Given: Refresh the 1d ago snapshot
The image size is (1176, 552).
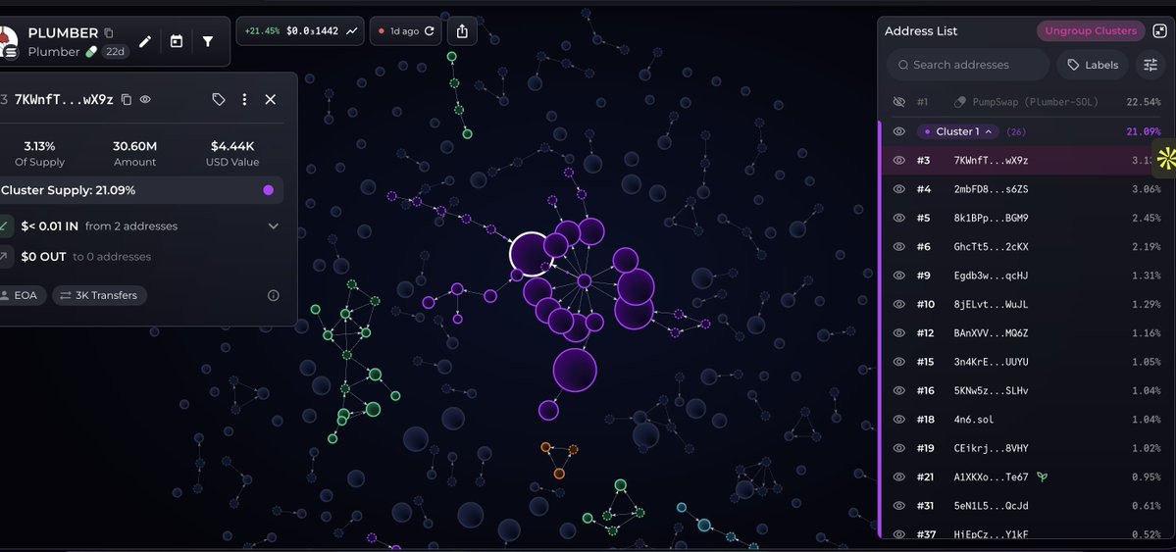Looking at the screenshot, I should 429,31.
